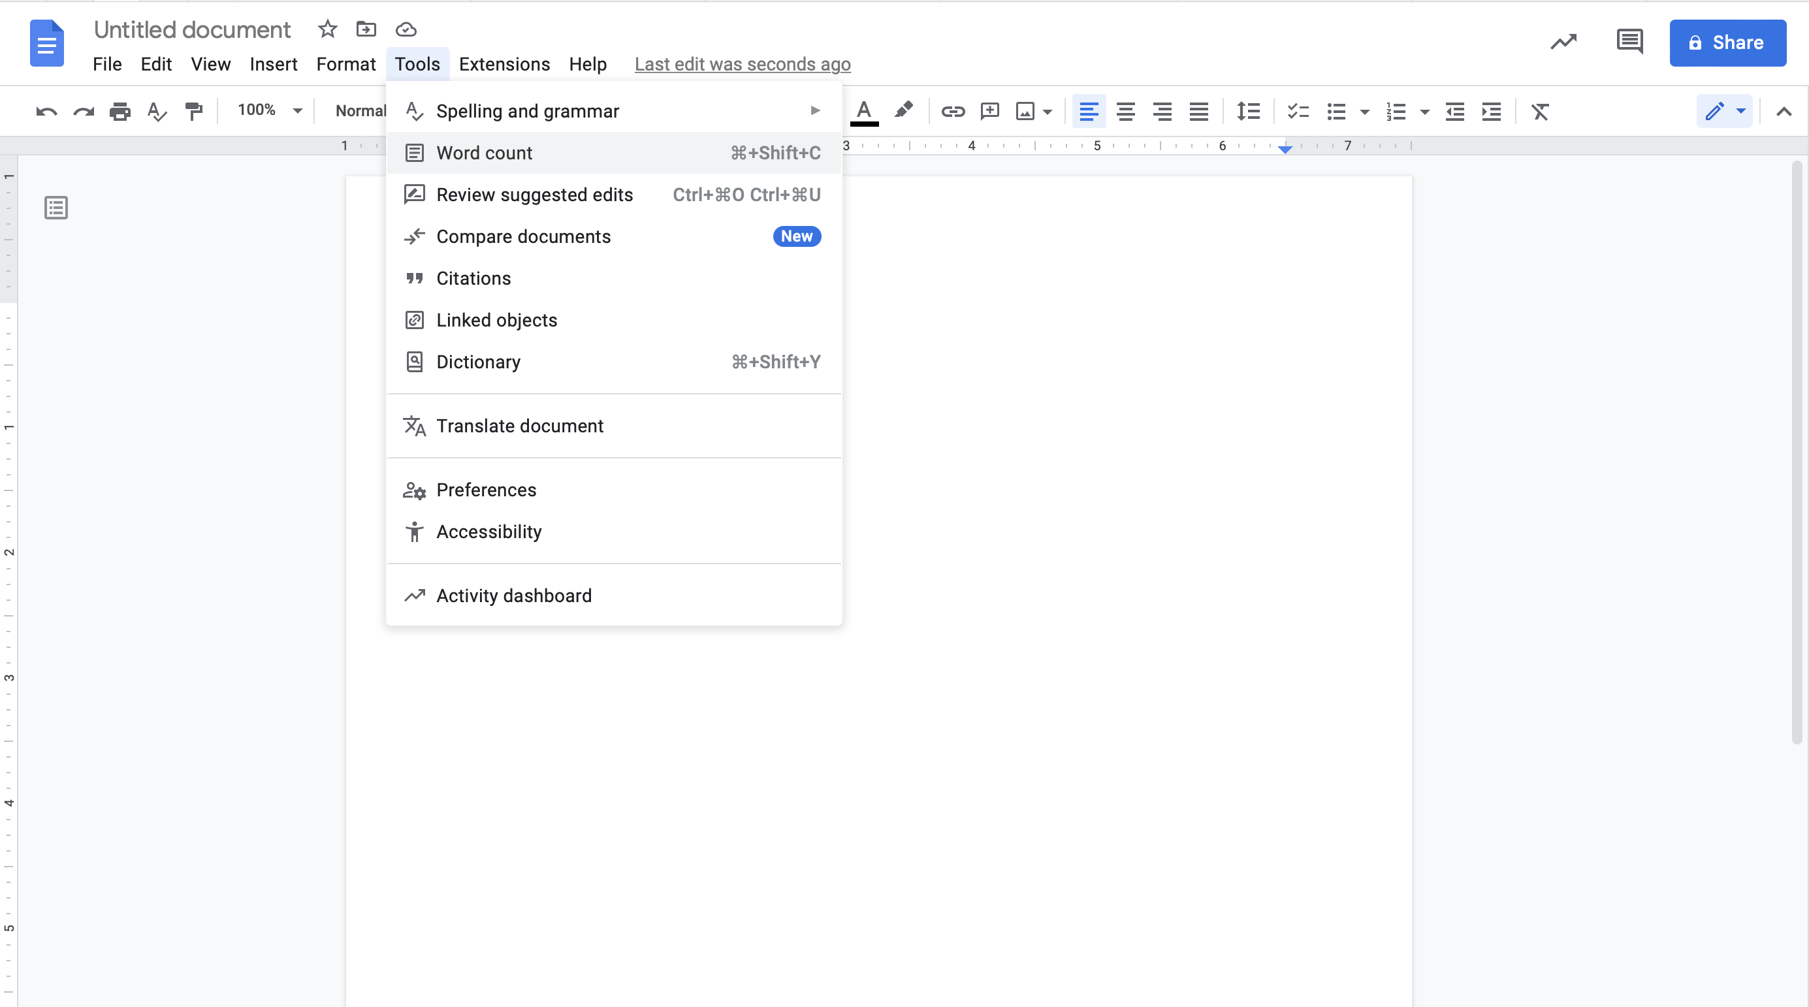Click the insert image icon
Image resolution: width=1809 pixels, height=1007 pixels.
click(x=1028, y=110)
